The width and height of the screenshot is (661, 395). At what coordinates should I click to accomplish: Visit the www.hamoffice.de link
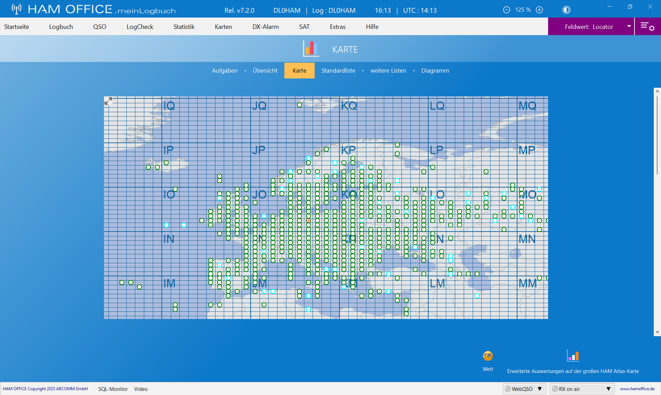[x=637, y=389]
